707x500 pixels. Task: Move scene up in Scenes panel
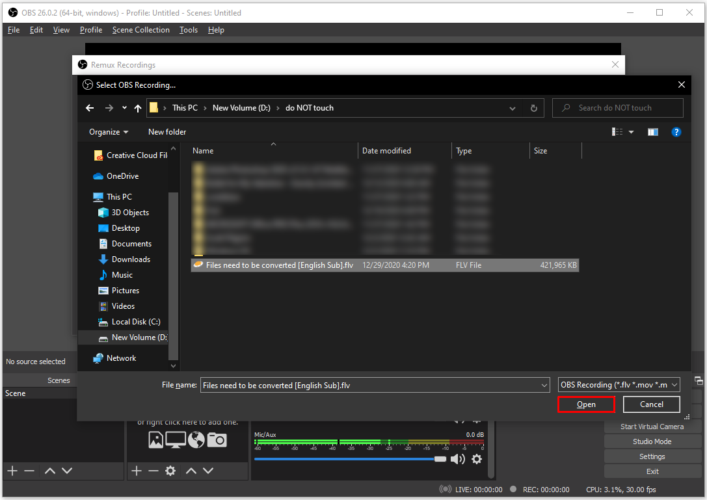coord(50,471)
